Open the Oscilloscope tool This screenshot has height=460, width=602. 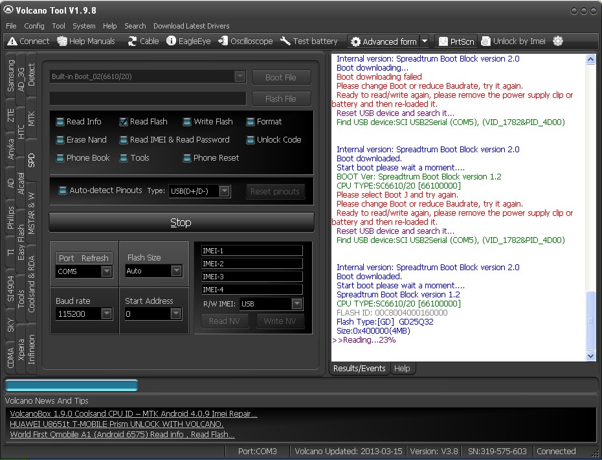point(245,41)
